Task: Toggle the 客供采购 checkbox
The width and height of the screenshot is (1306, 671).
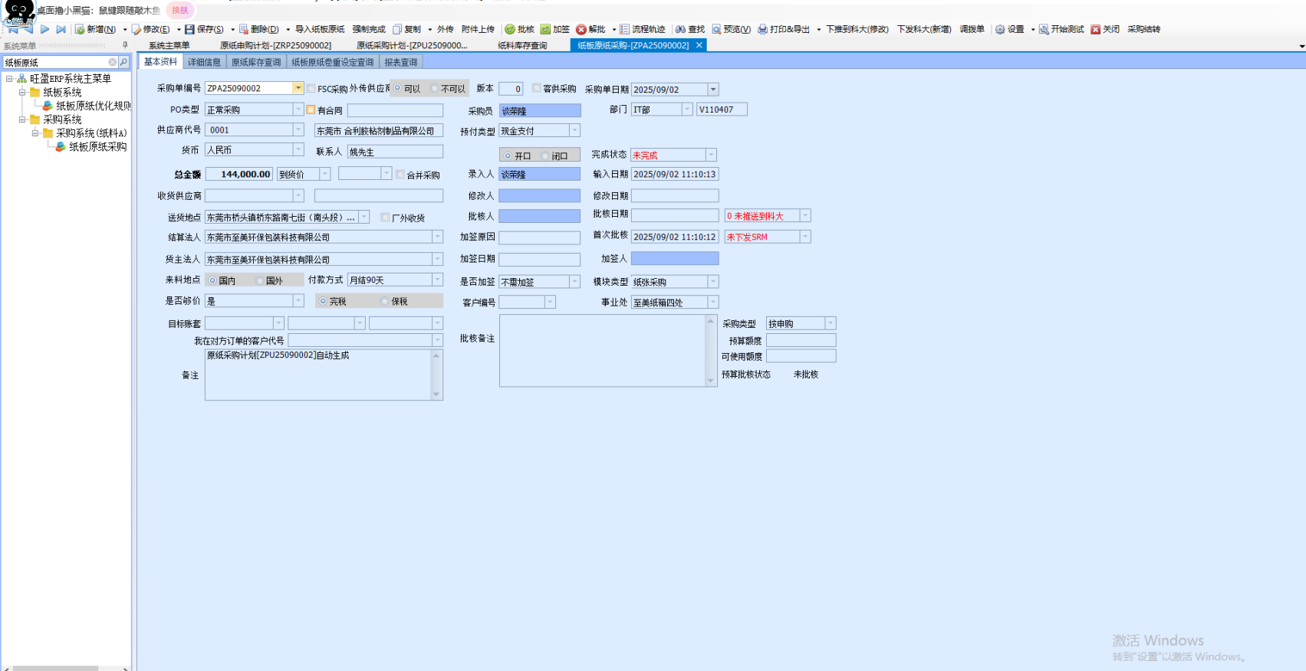Action: pos(536,88)
